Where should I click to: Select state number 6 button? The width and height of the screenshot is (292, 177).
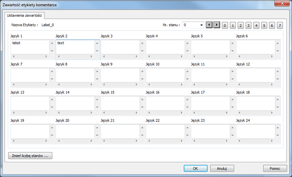click(272, 25)
